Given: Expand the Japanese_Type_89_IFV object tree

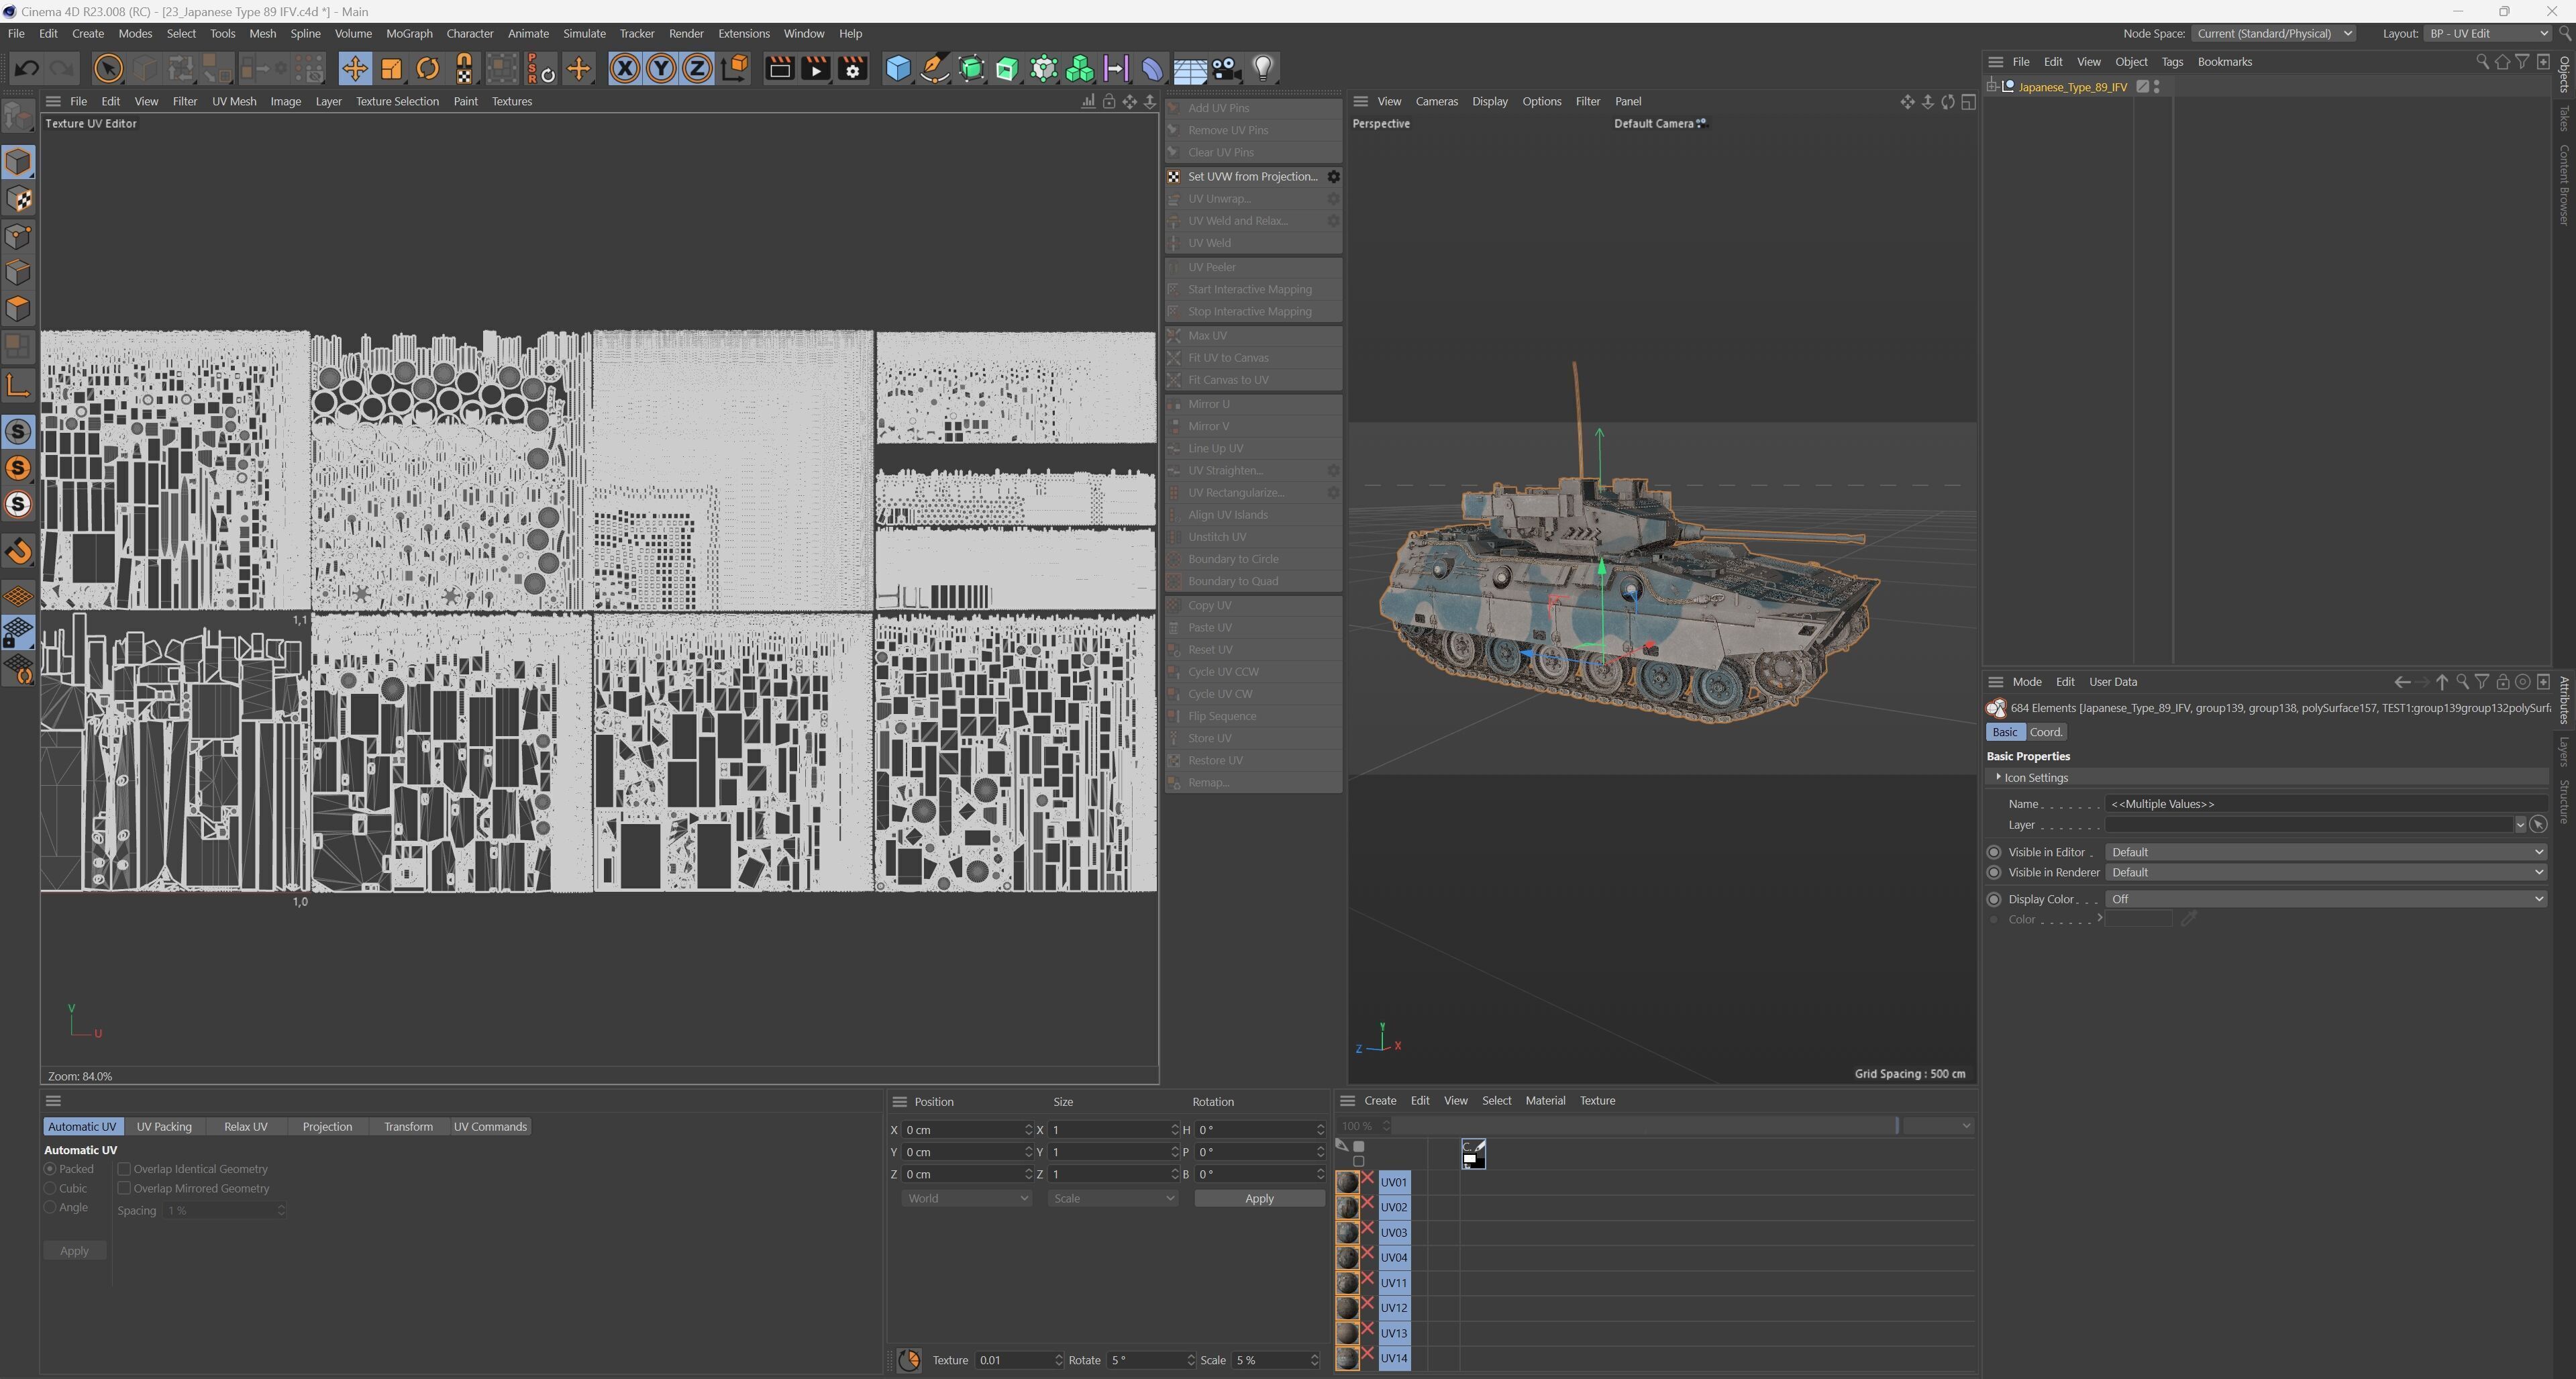Looking at the screenshot, I should pyautogui.click(x=1992, y=87).
